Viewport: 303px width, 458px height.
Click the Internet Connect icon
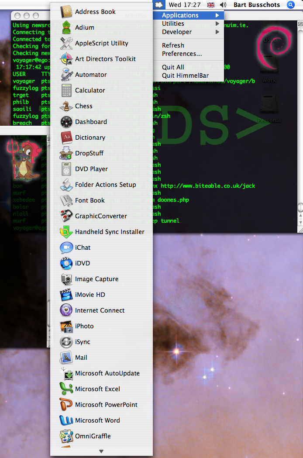[x=66, y=310]
